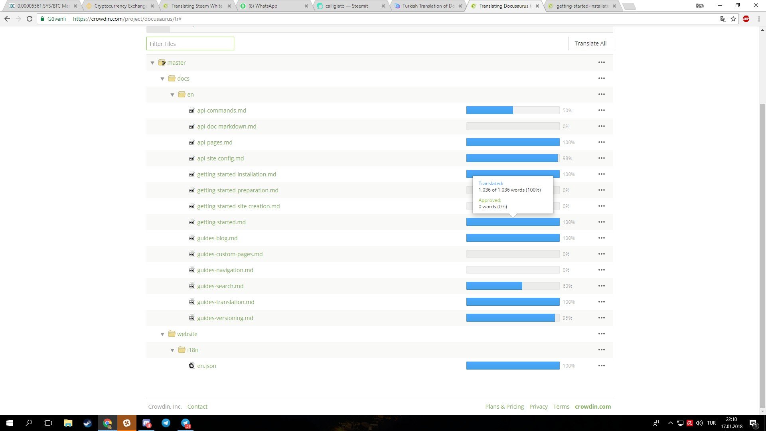Open the en.json file
The image size is (766, 431).
coord(207,366)
